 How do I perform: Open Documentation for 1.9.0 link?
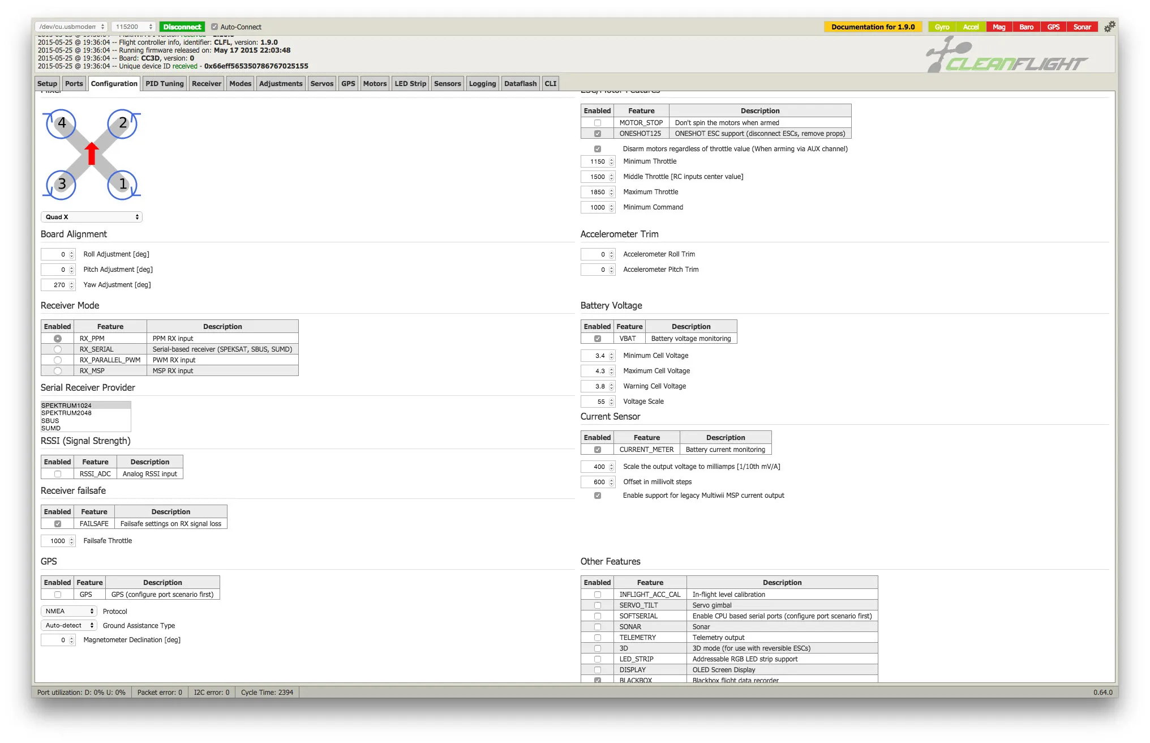point(872,27)
